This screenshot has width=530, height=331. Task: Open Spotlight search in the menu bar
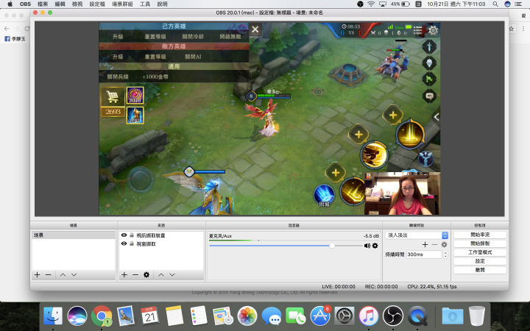tap(495, 4)
